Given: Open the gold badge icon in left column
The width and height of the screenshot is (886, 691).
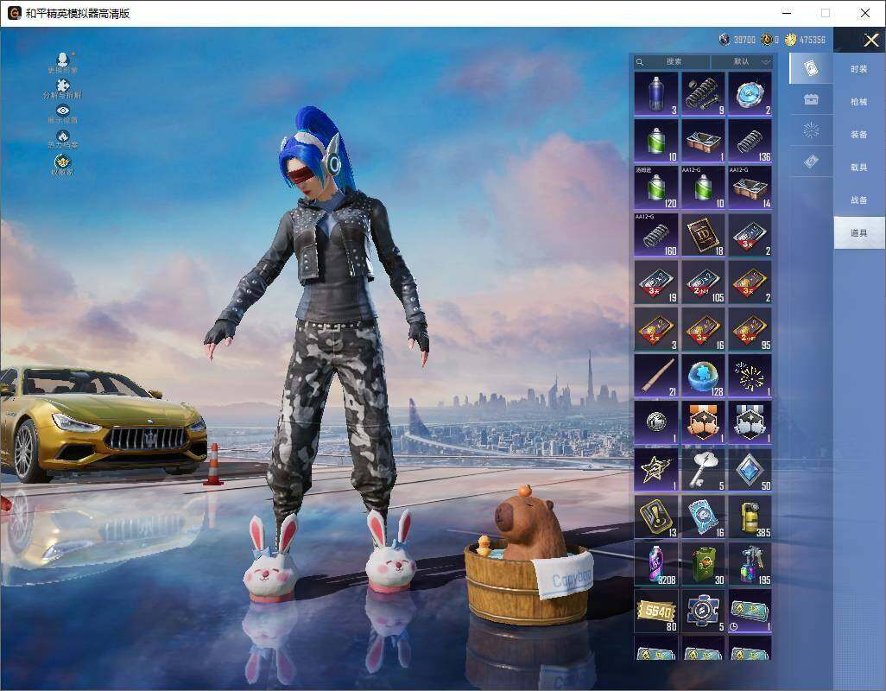Looking at the screenshot, I should coord(63,164).
